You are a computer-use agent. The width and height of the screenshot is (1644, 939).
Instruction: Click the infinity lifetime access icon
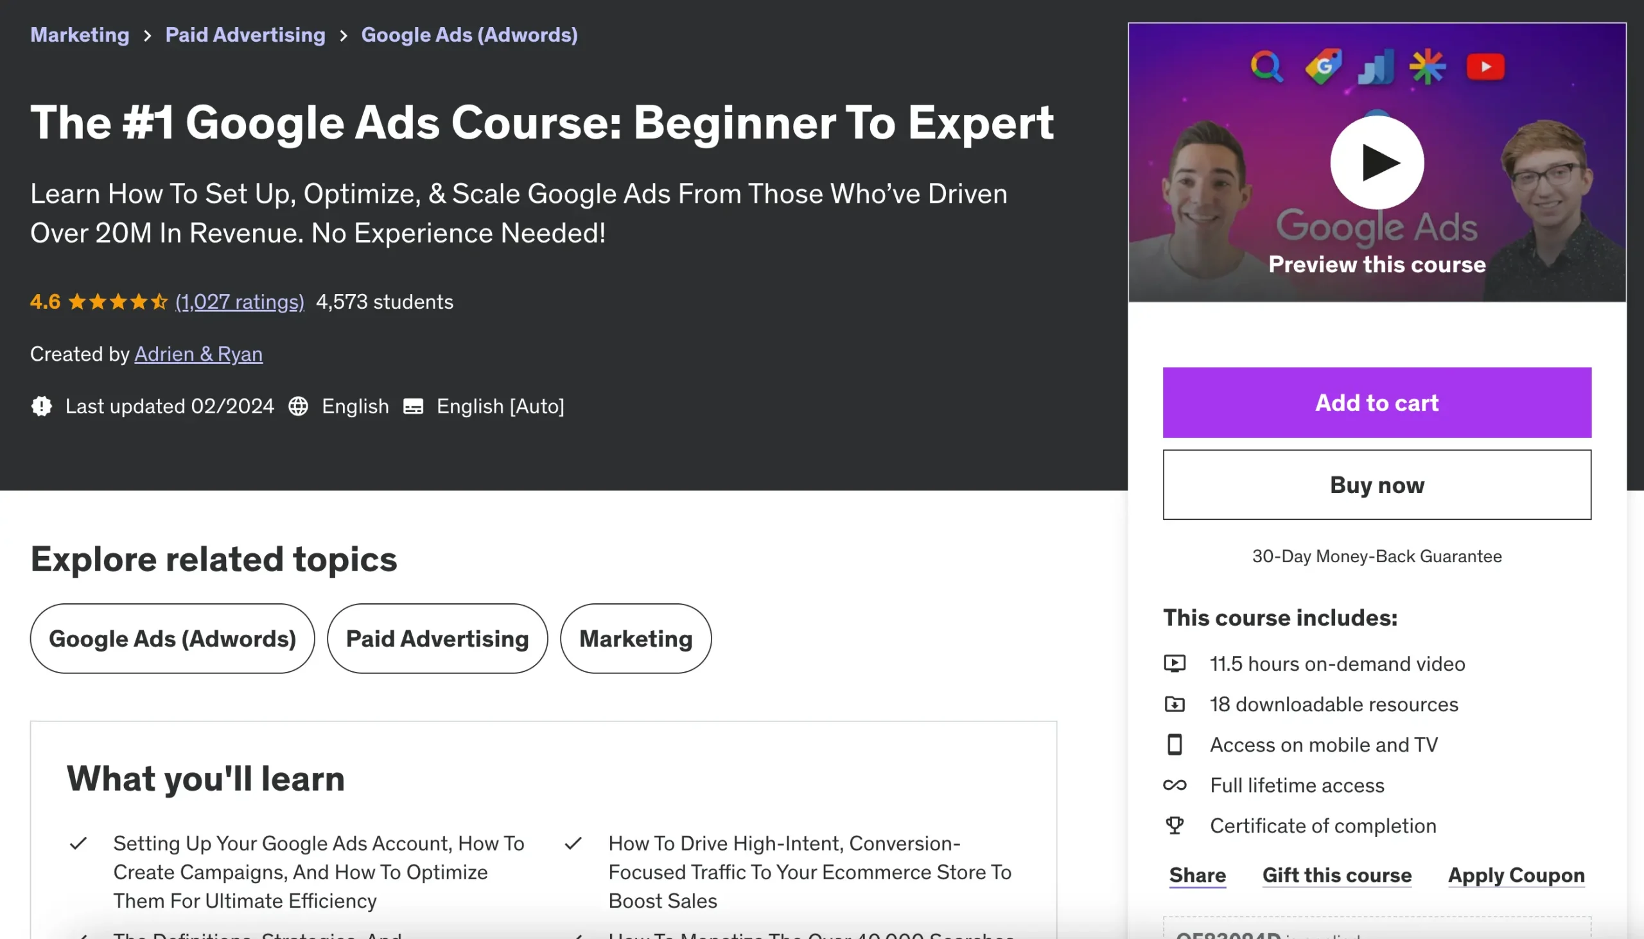click(1175, 786)
